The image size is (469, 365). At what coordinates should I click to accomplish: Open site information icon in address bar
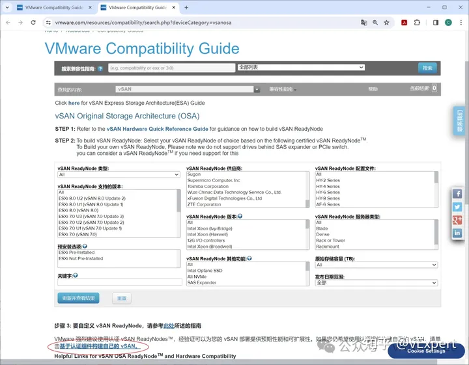point(48,22)
